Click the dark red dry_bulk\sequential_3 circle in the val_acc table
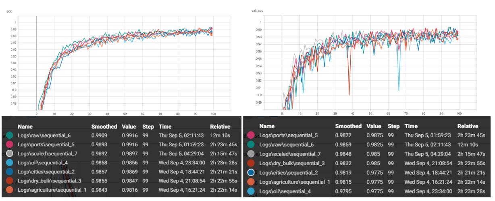 pos(251,164)
